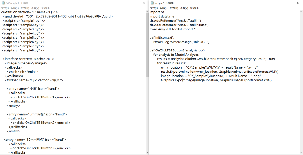Click scrollbar up arrow in ExtSample1
This screenshot has width=303, height=155.
tap(147, 12)
